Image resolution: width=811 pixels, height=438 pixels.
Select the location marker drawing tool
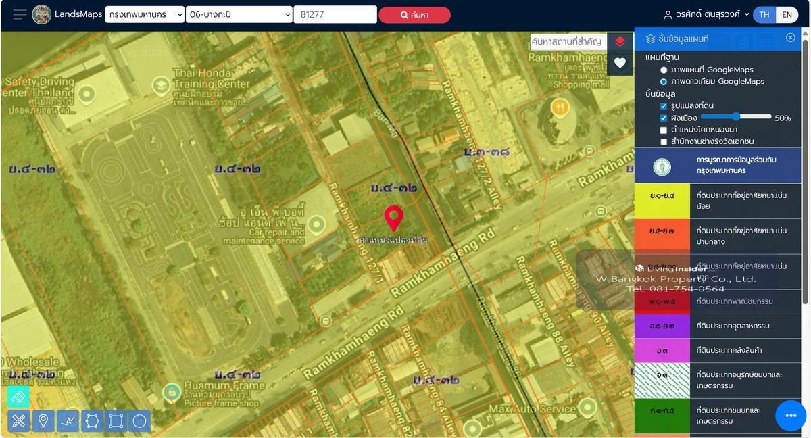(43, 421)
